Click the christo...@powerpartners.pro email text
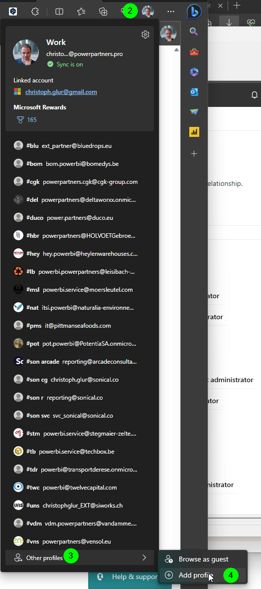This screenshot has height=589, width=261. coord(84,54)
